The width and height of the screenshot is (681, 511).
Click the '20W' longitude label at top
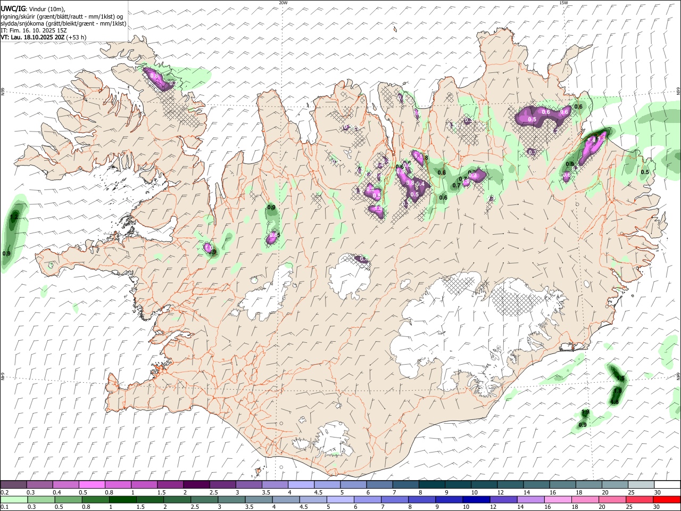[x=283, y=3]
